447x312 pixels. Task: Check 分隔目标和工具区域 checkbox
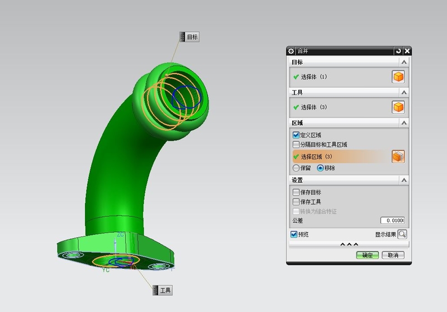tap(296, 144)
